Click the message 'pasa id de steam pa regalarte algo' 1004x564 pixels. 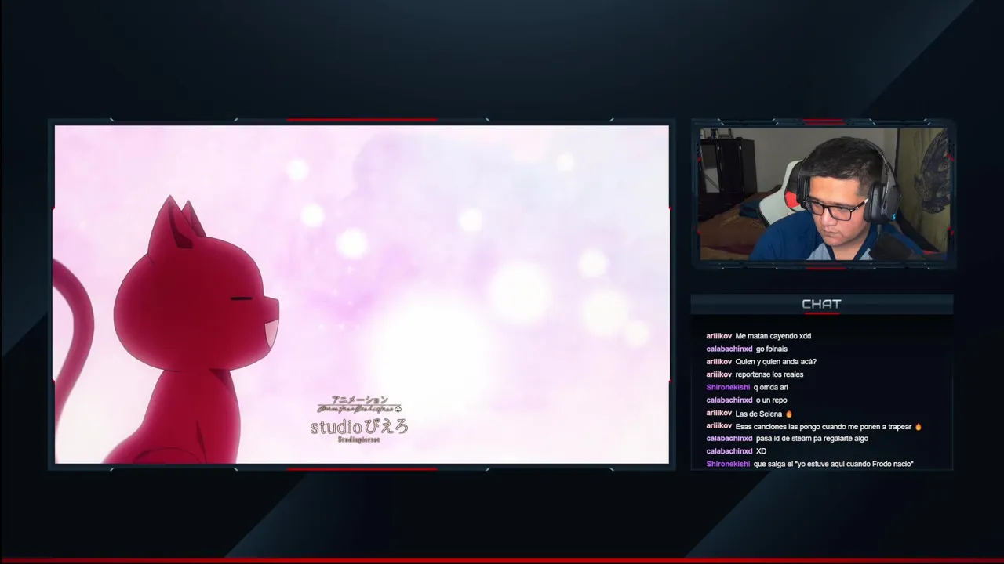pyautogui.click(x=812, y=439)
